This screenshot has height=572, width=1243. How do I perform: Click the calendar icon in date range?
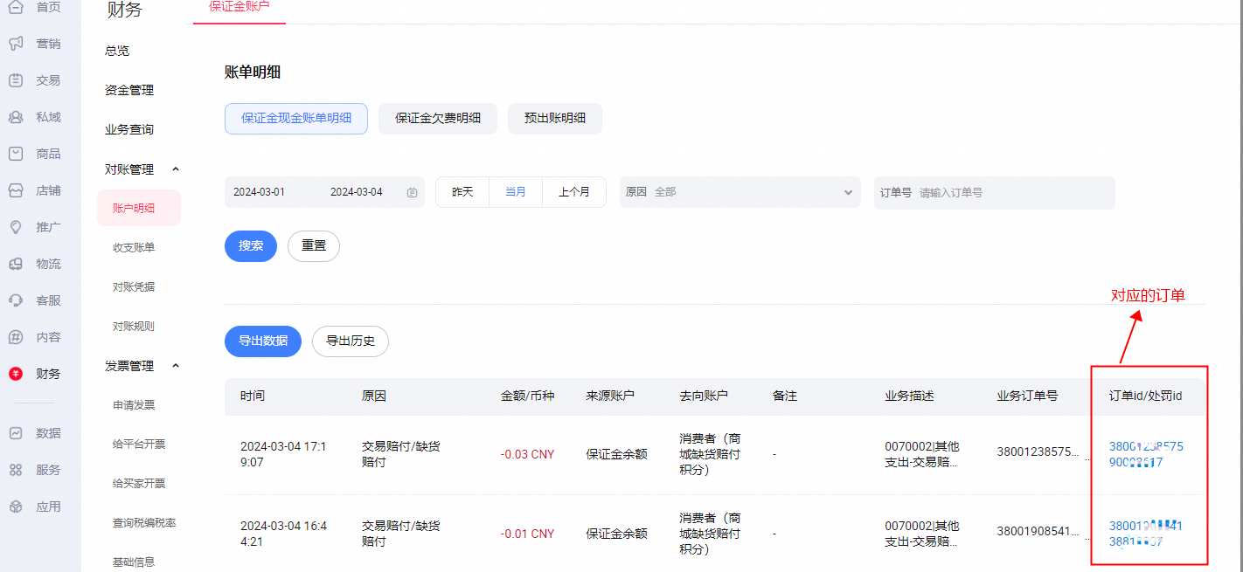(412, 192)
